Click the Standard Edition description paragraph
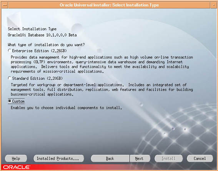 102,90
